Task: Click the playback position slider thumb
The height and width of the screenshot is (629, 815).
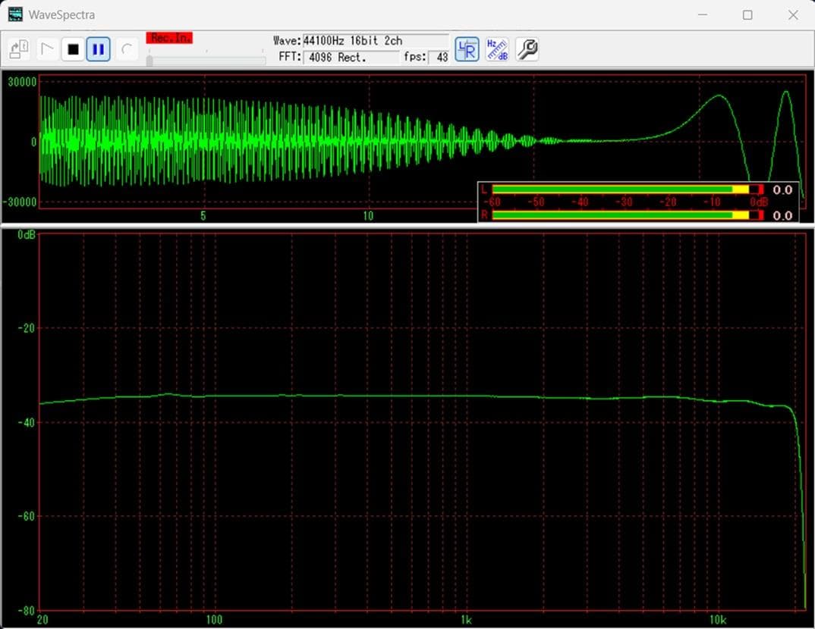Action: click(x=149, y=61)
